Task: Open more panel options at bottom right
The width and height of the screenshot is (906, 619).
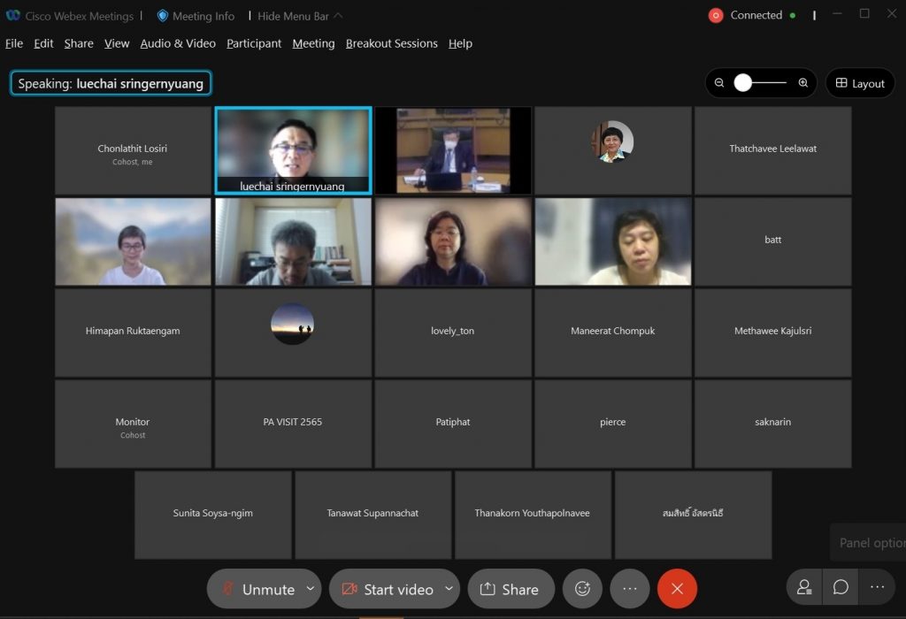Action: [877, 587]
